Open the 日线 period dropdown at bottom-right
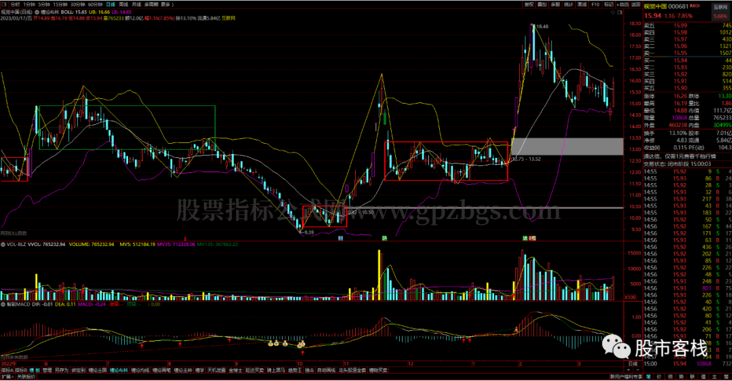732x381 pixels. tap(634, 364)
